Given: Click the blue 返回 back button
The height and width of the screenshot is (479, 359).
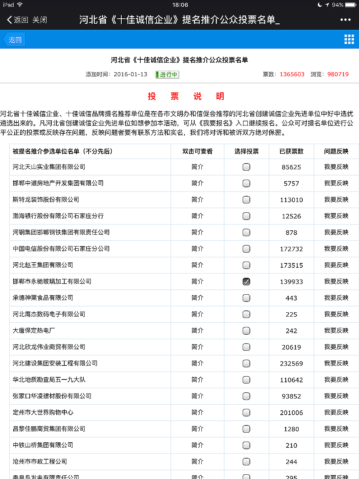Looking at the screenshot, I should coord(14,40).
